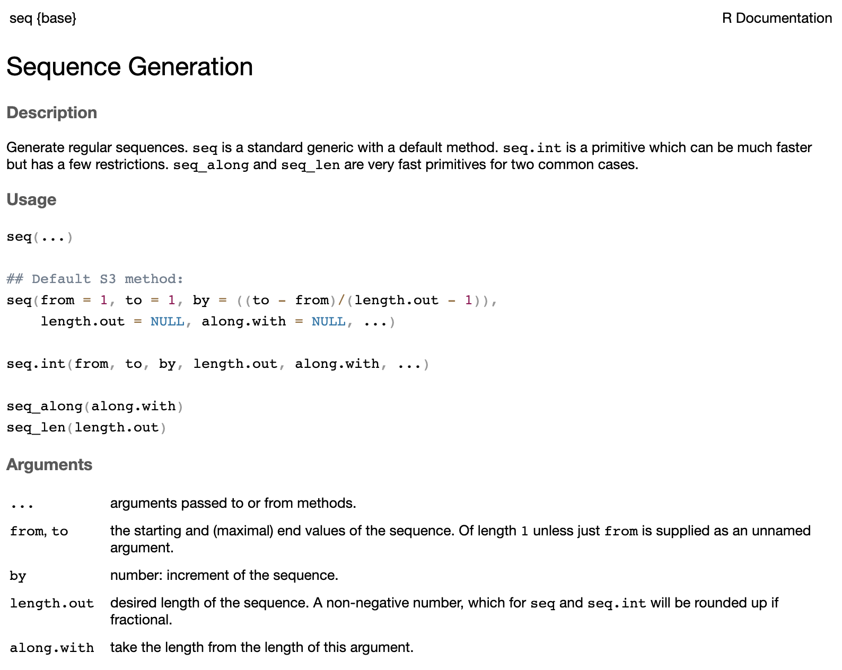The width and height of the screenshot is (842, 670).
Task: Click the seq.int usage line
Action: tap(217, 364)
